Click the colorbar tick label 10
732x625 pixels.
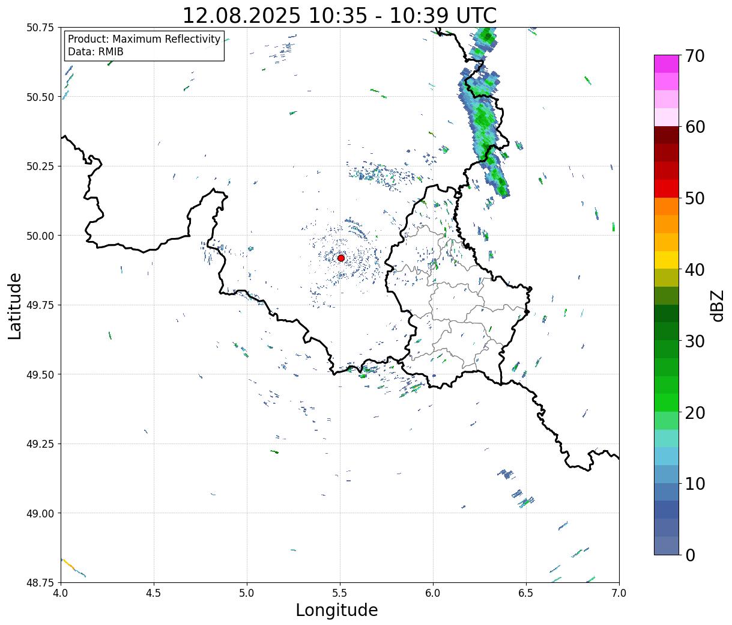click(x=695, y=484)
